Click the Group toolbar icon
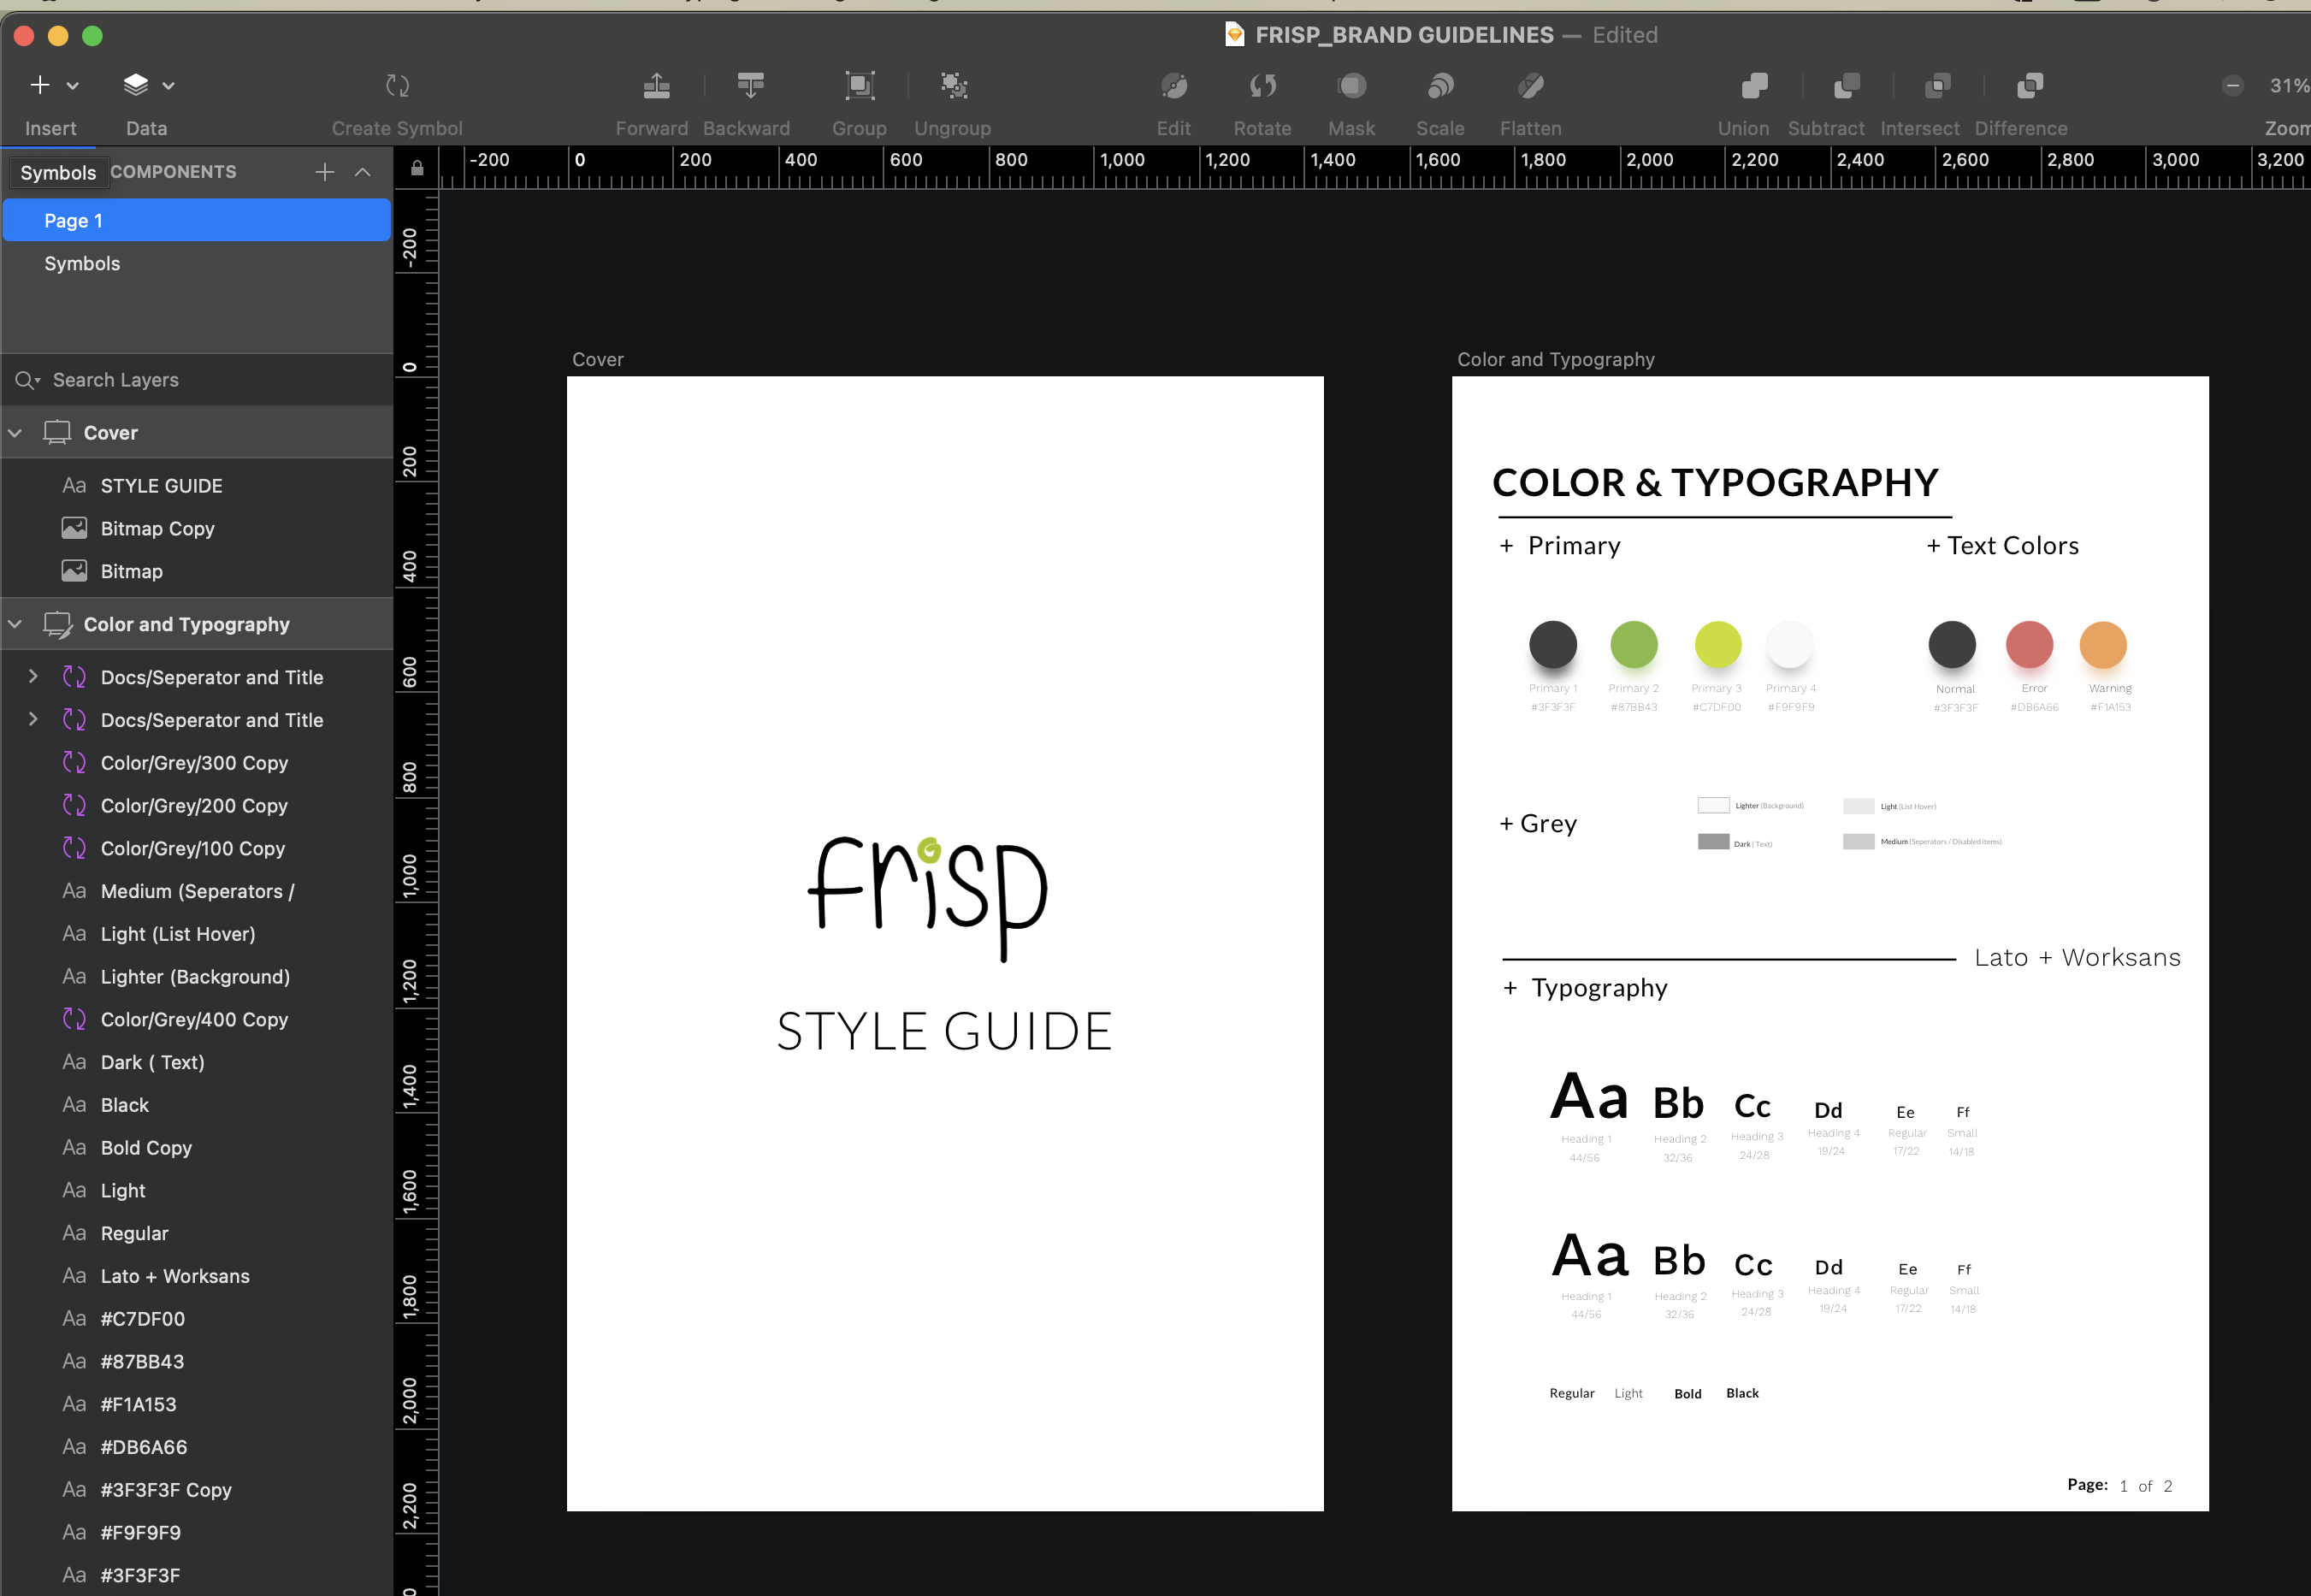Viewport: 2311px width, 1596px height. (x=859, y=86)
